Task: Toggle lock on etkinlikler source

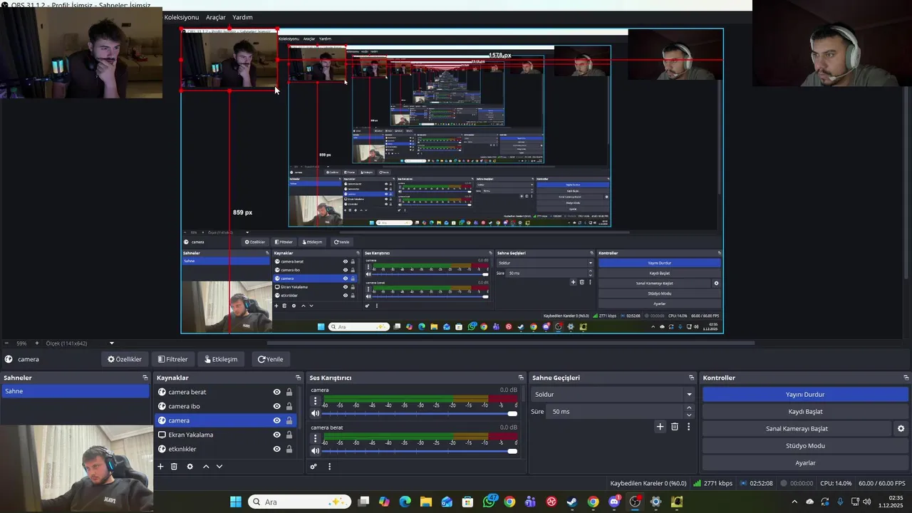Action: click(x=289, y=449)
